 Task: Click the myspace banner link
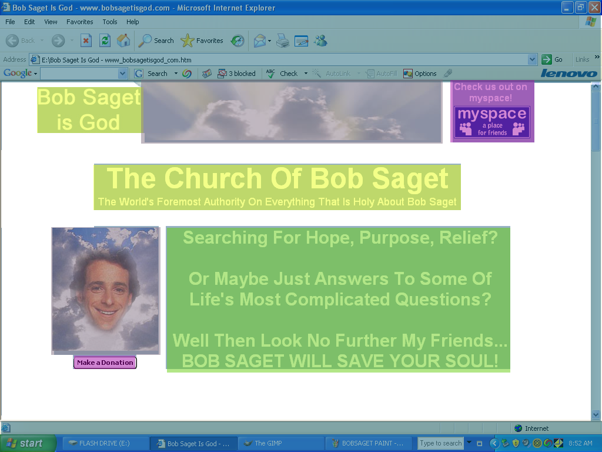(x=492, y=122)
